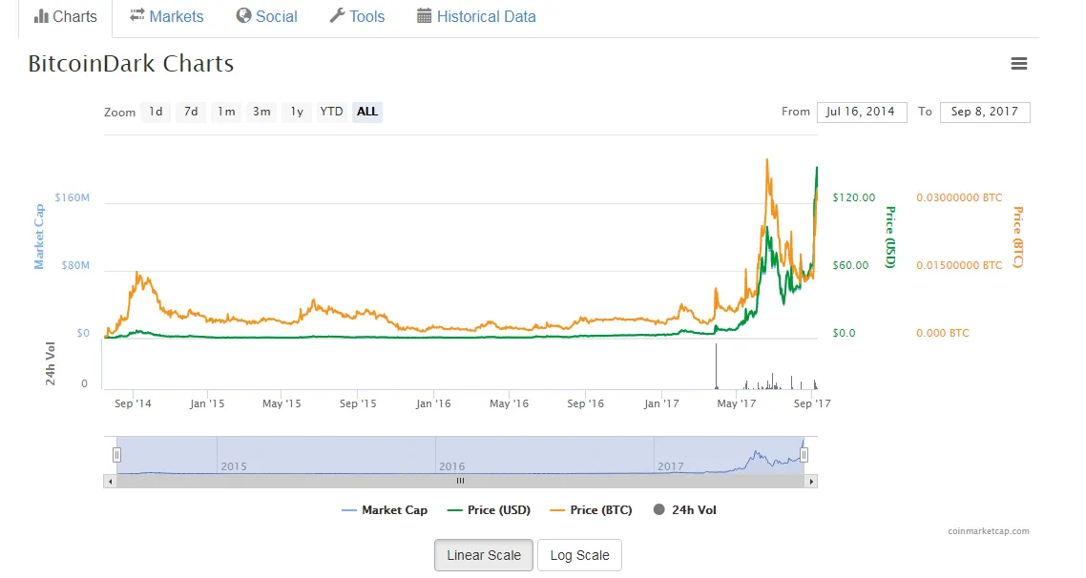Click the navigator horizontal scrollbar thumb
This screenshot has height=578, width=1086.
point(460,481)
